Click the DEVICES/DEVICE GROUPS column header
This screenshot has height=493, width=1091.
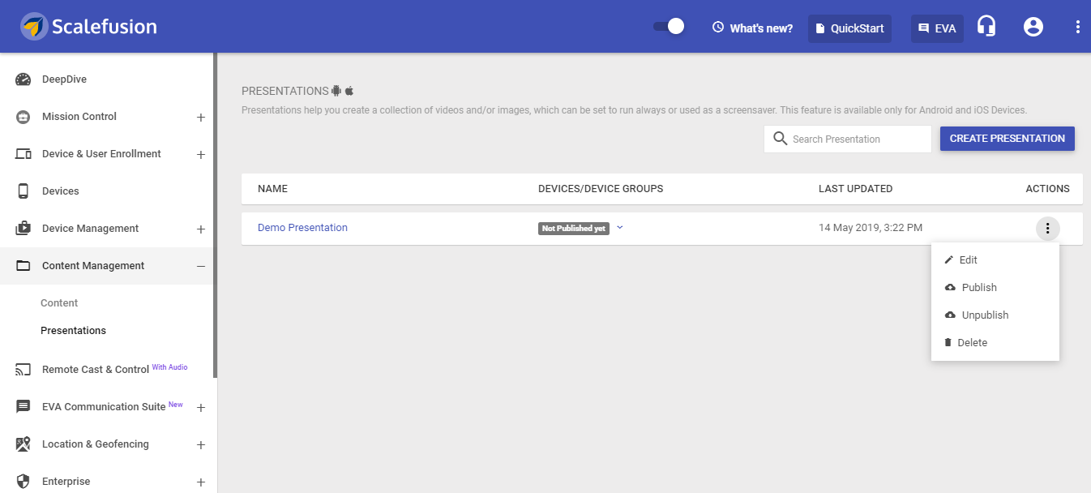tap(601, 189)
